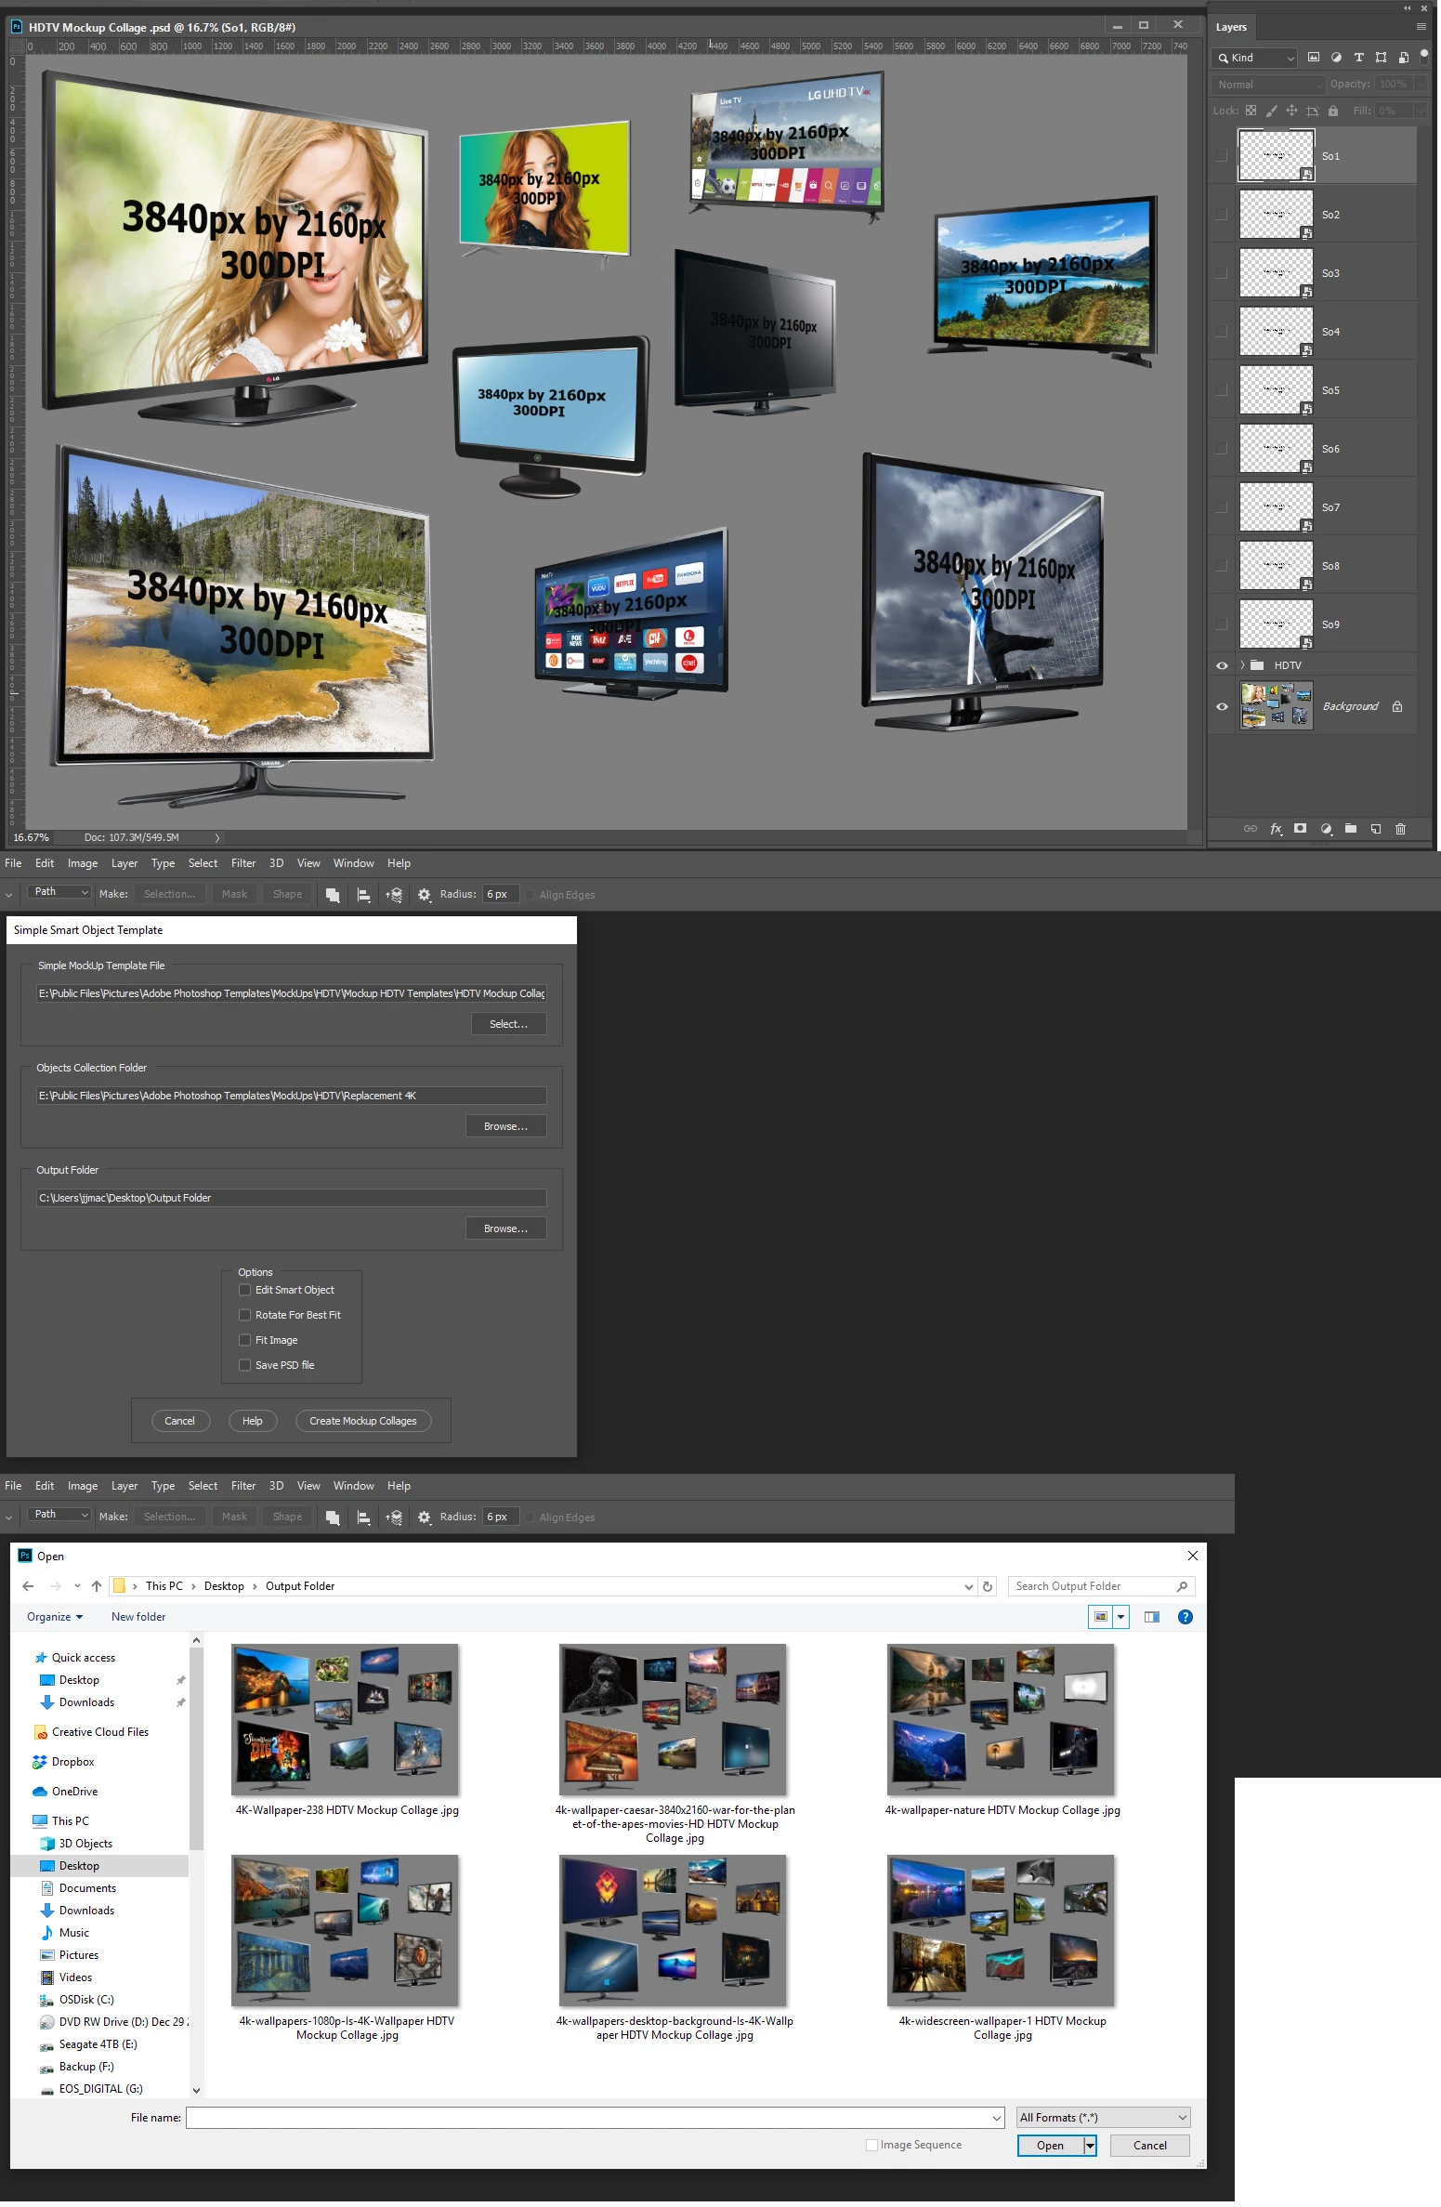
Task: Select the 4k-wallpaper-nature collage thumbnail
Action: [1002, 1719]
